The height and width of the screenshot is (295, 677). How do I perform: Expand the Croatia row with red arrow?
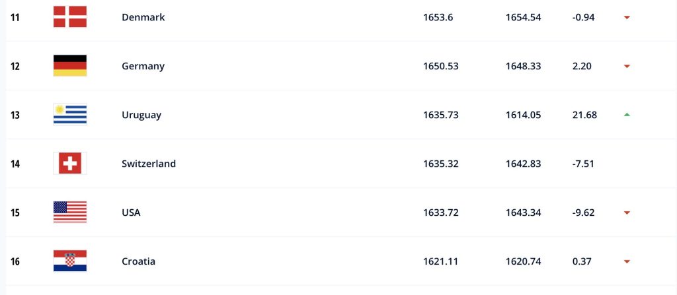point(627,261)
